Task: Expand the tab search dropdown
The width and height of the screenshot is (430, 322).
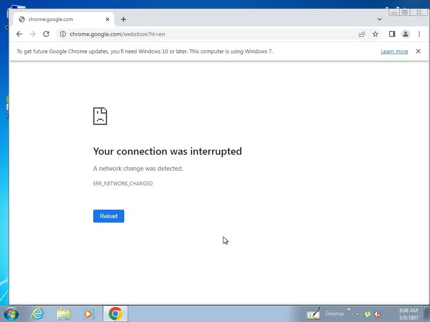Action: click(380, 19)
